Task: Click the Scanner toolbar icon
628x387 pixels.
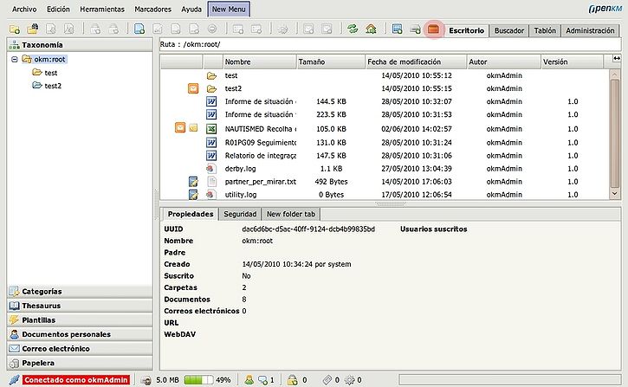Action: point(397,29)
